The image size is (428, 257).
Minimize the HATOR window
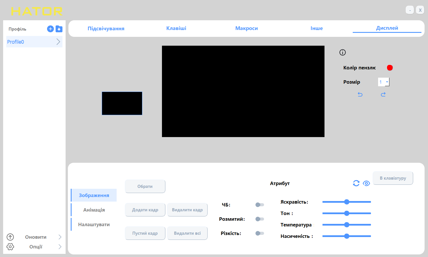coord(410,10)
